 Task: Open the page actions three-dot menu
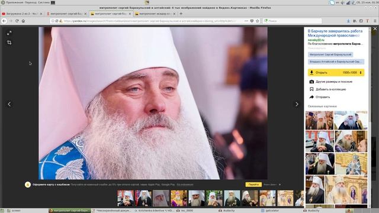246,21
